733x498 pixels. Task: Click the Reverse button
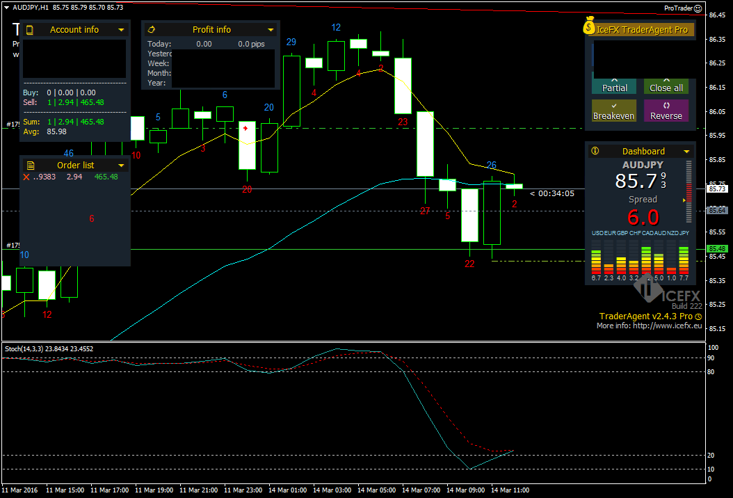(x=666, y=111)
